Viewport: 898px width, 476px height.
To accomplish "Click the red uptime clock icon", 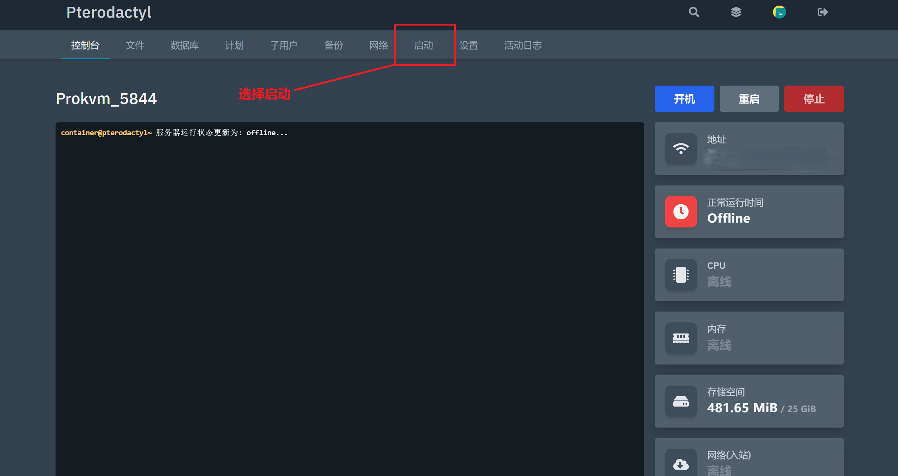I will (x=681, y=212).
